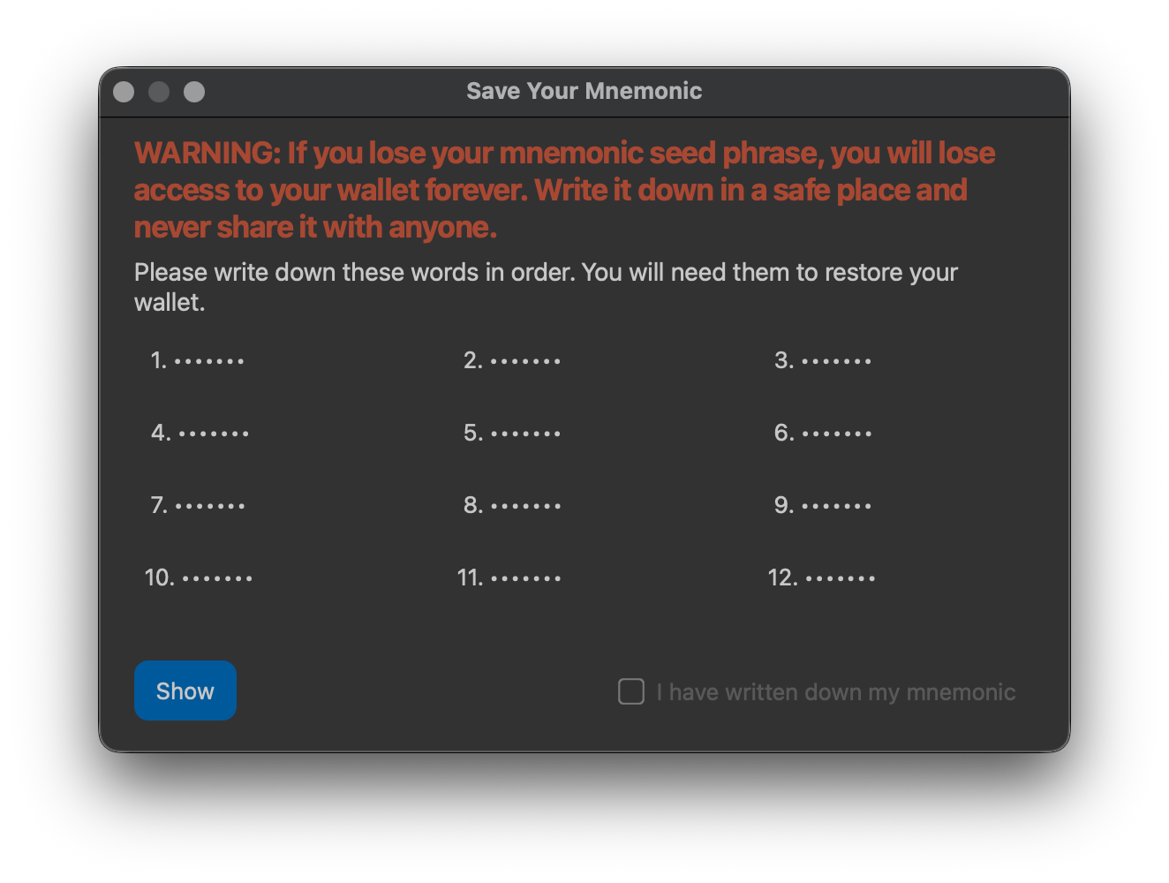Select hidden mnemonic word number 5
The width and height of the screenshot is (1169, 883).
tap(524, 434)
